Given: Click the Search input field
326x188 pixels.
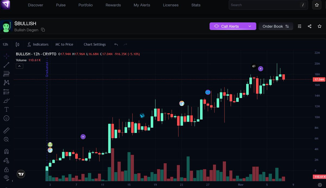Looking at the screenshot, I should point(264,5).
